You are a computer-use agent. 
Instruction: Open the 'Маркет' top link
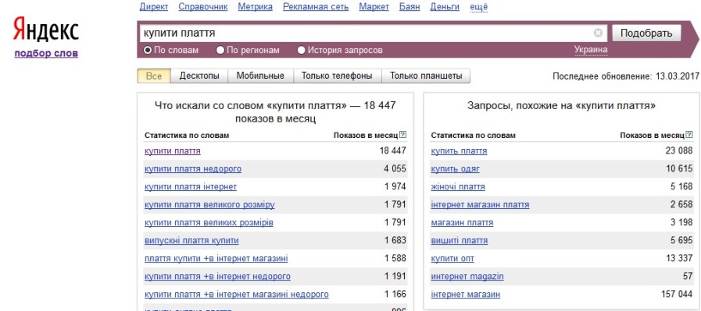[374, 7]
